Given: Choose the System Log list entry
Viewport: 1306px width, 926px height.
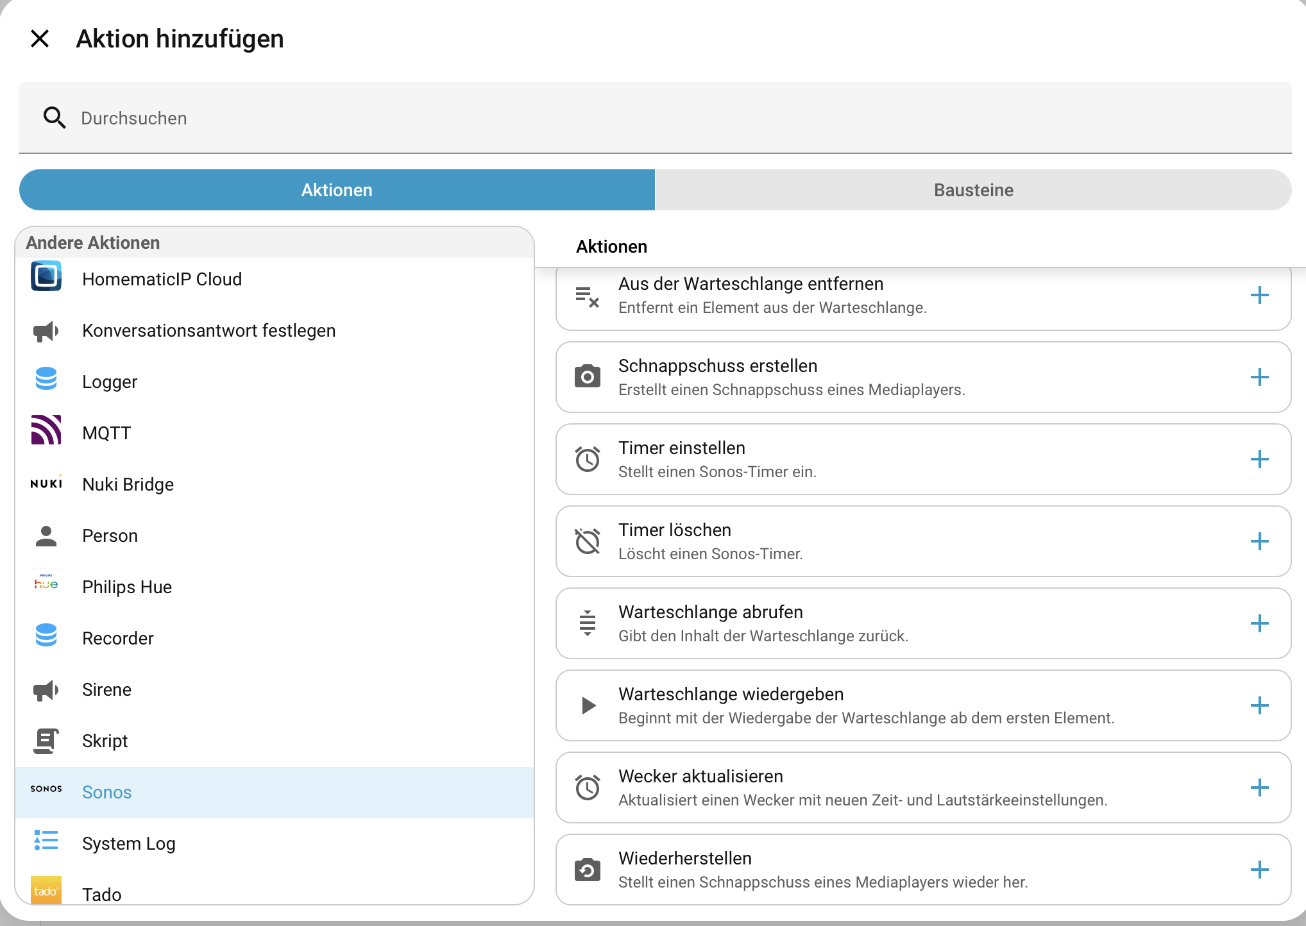Looking at the screenshot, I should (128, 843).
